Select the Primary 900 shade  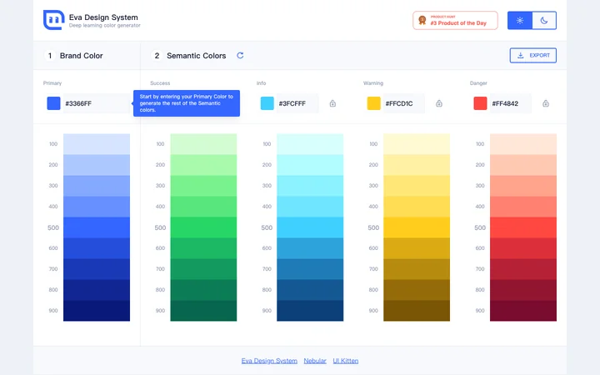point(97,311)
